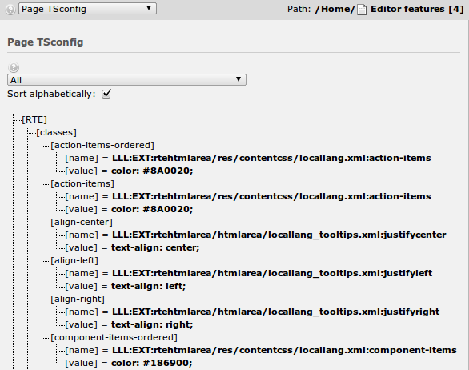Click the [align-right] tree key
Screen dimensions: 469x370
point(78,300)
